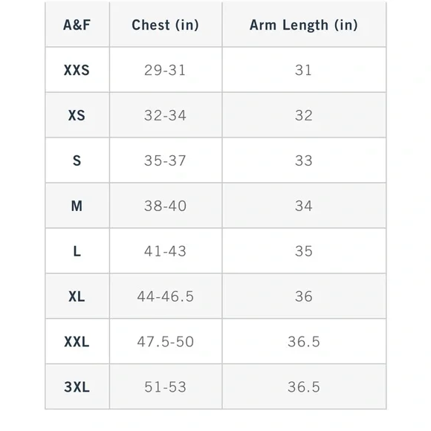Click arm length 36 for XL
This screenshot has width=431, height=431.
tap(304, 296)
